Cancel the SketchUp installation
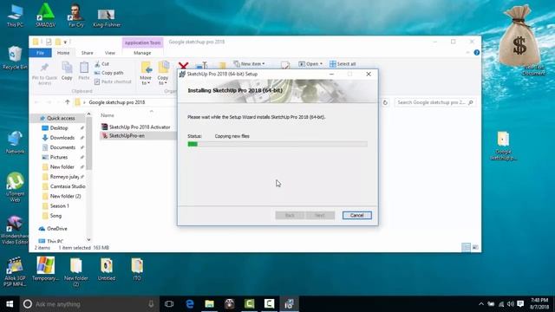555x312 pixels. [x=356, y=215]
